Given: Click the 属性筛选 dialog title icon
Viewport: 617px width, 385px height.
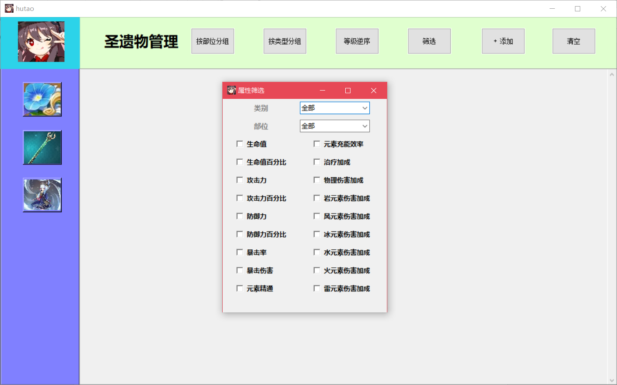Looking at the screenshot, I should click(x=231, y=91).
